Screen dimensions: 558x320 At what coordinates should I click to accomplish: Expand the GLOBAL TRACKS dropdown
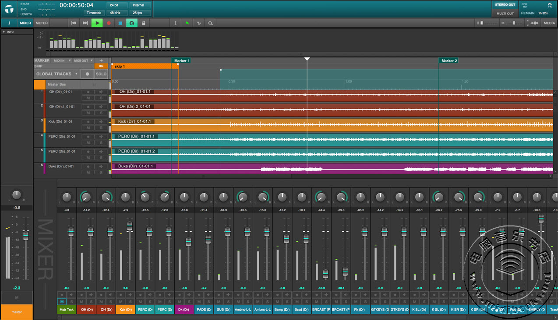pos(76,74)
